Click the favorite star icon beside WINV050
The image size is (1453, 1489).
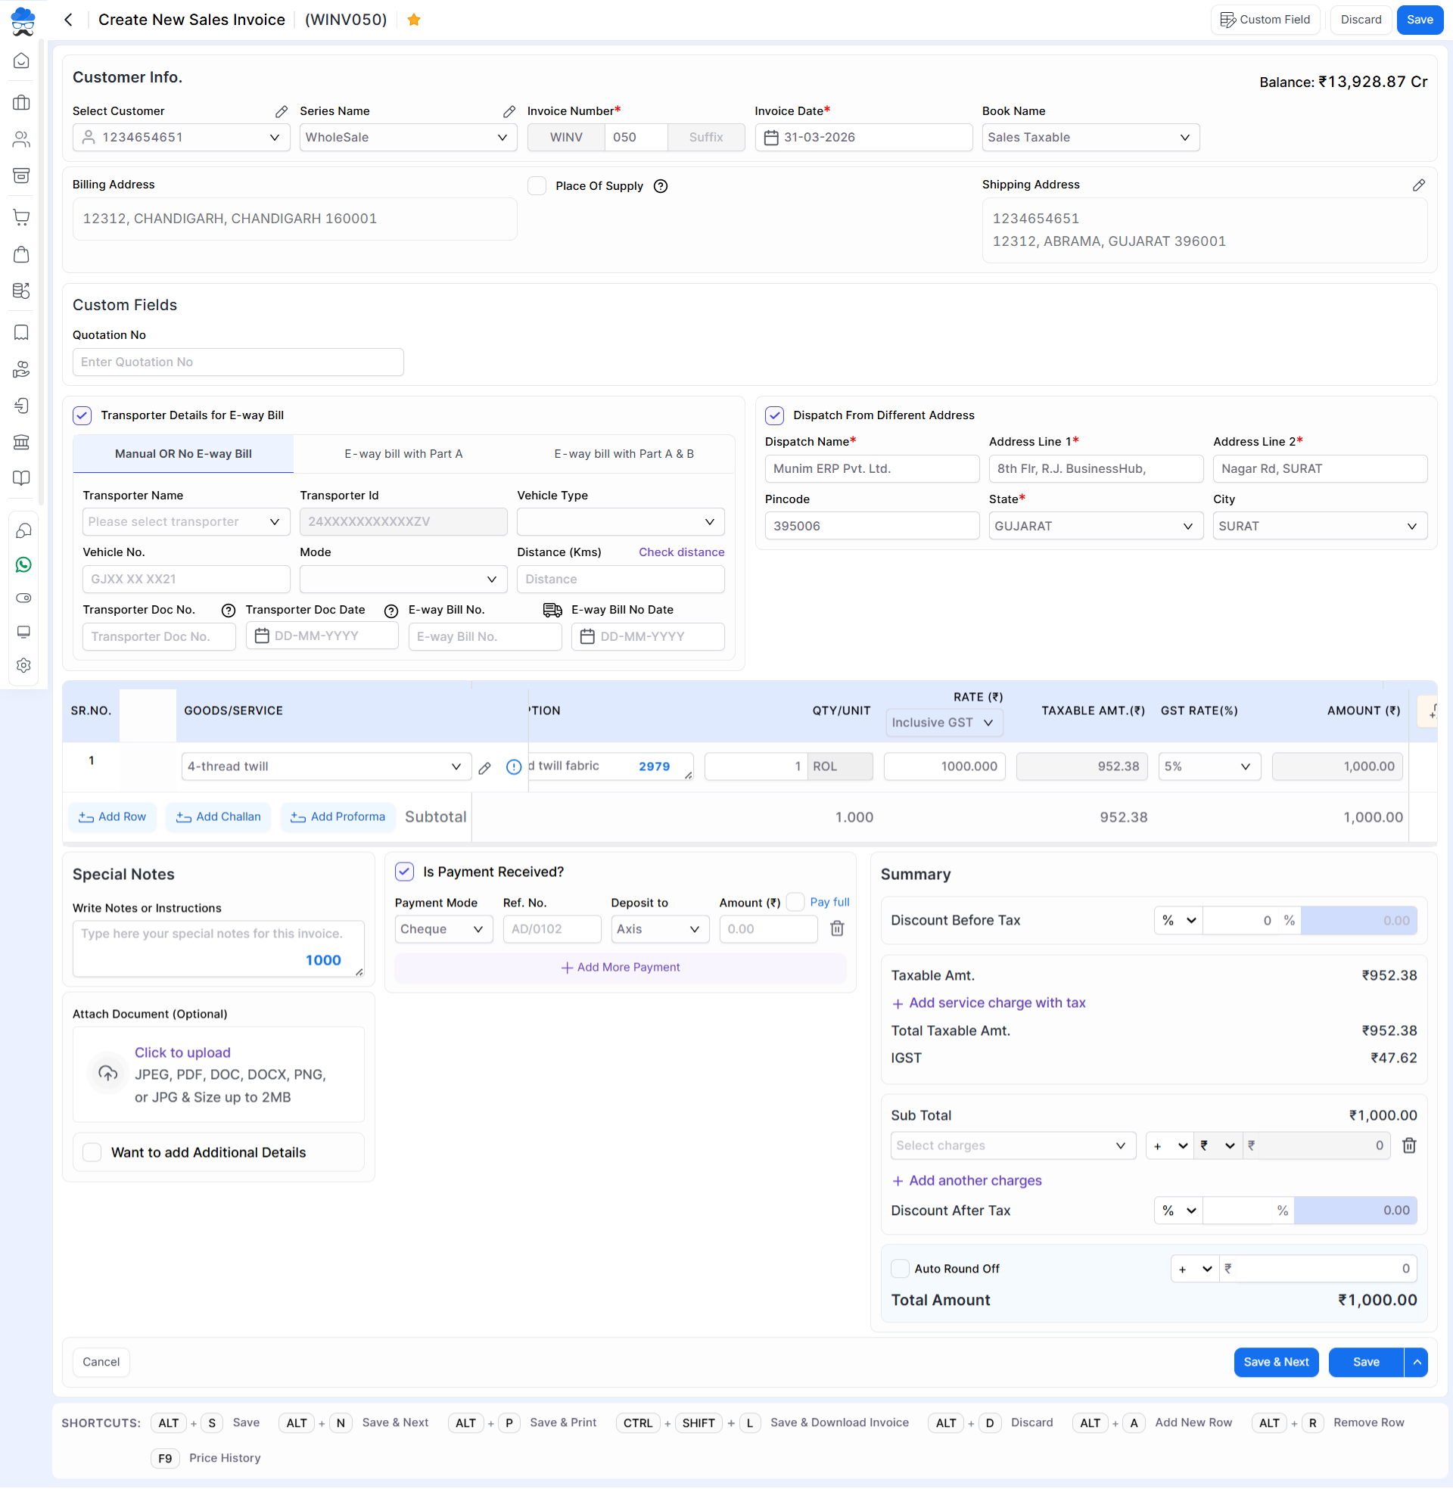pos(414,20)
